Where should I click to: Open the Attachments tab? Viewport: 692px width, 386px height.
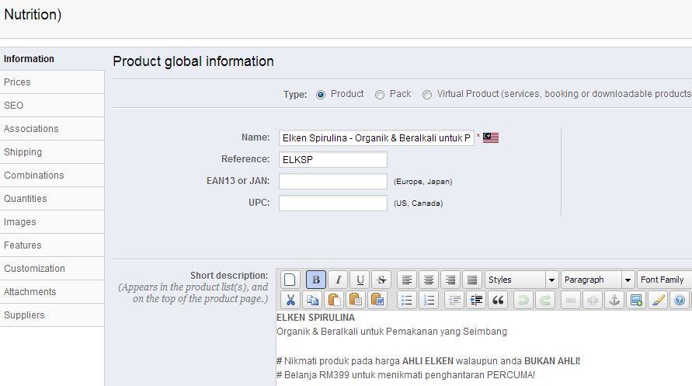tap(51, 292)
